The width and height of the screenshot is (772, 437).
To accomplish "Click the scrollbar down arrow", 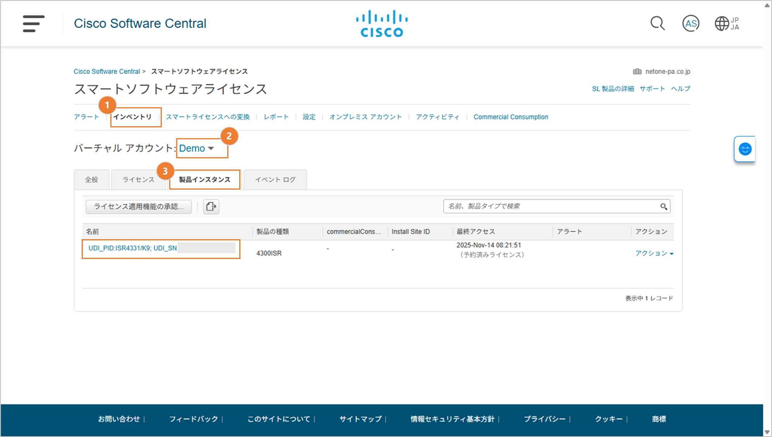I will [767, 432].
